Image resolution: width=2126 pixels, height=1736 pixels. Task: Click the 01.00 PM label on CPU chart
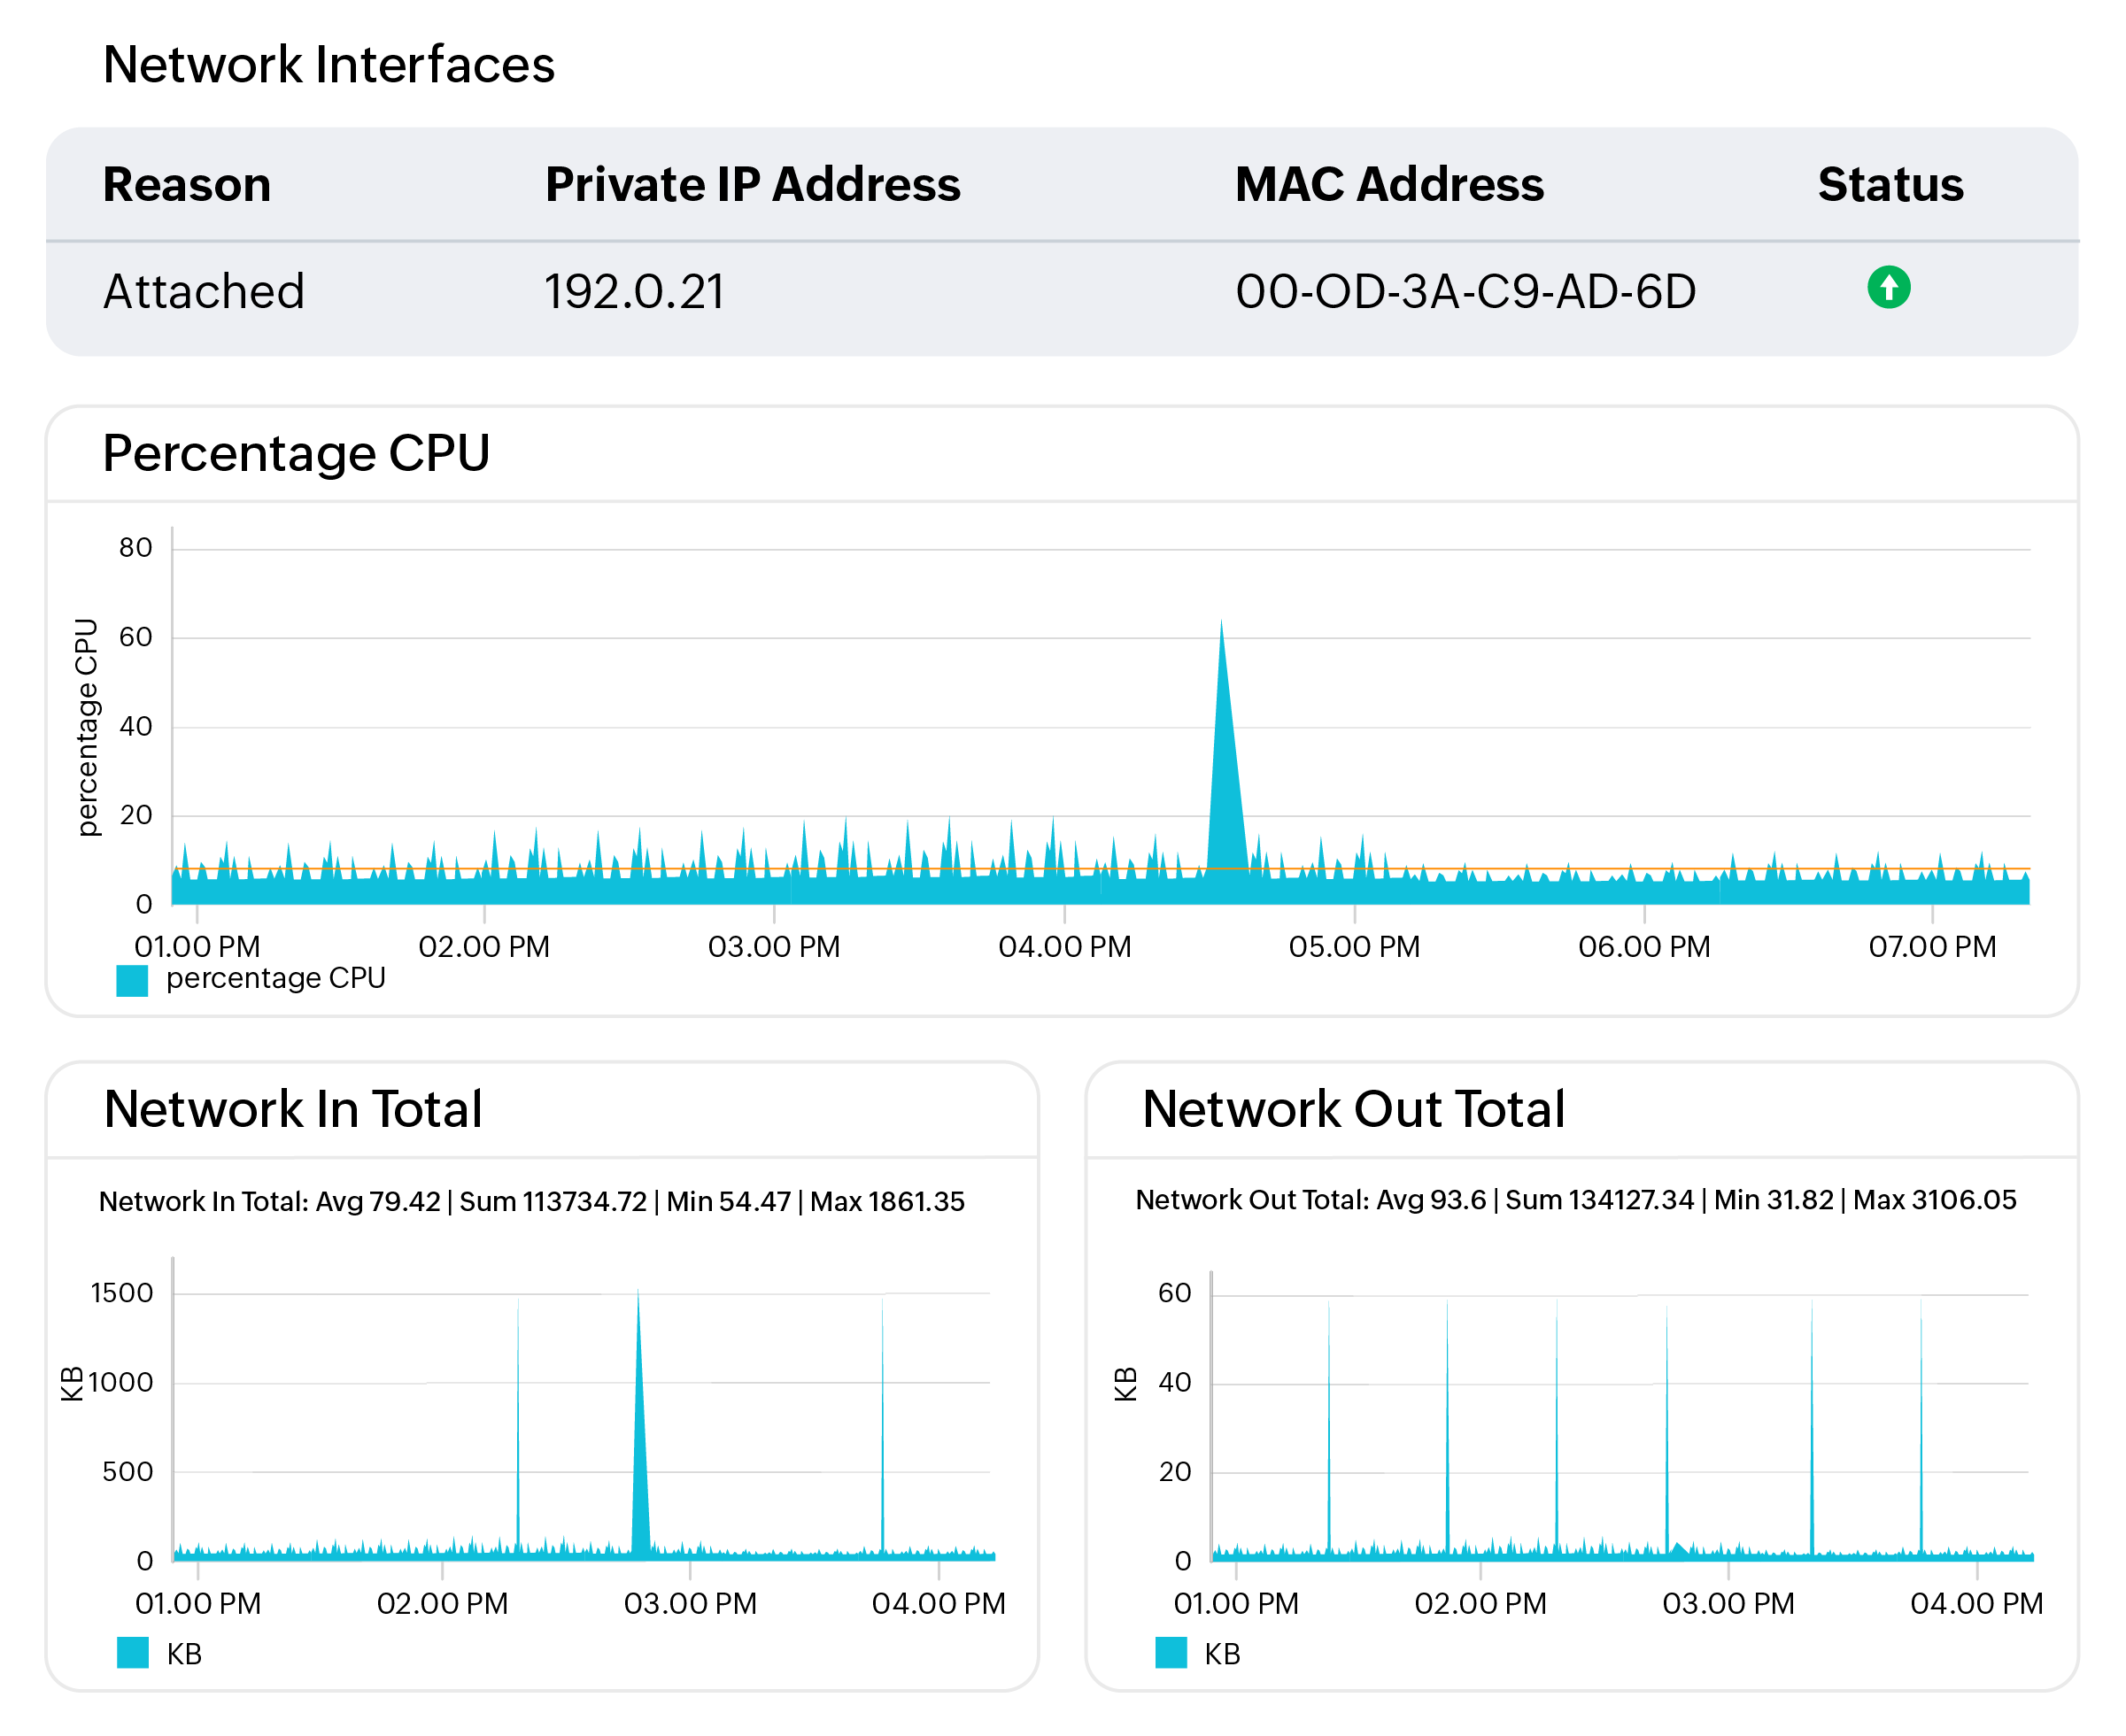(x=197, y=947)
